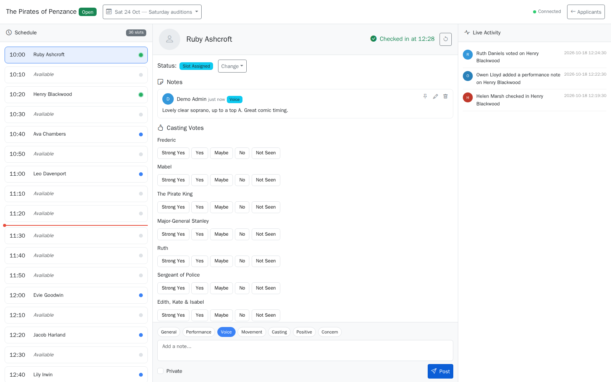Click Ruth Daniels' avatar in Live Activity

[468, 55]
